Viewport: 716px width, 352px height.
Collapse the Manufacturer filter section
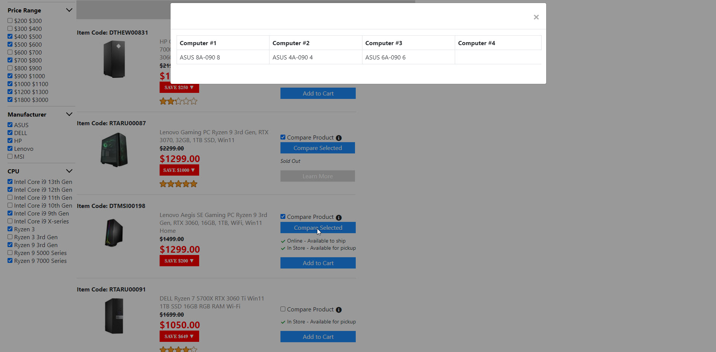point(69,114)
